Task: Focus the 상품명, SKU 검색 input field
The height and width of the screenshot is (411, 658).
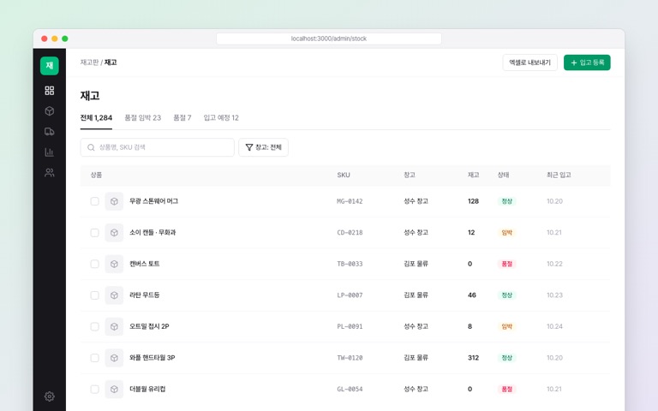Action: click(x=158, y=147)
